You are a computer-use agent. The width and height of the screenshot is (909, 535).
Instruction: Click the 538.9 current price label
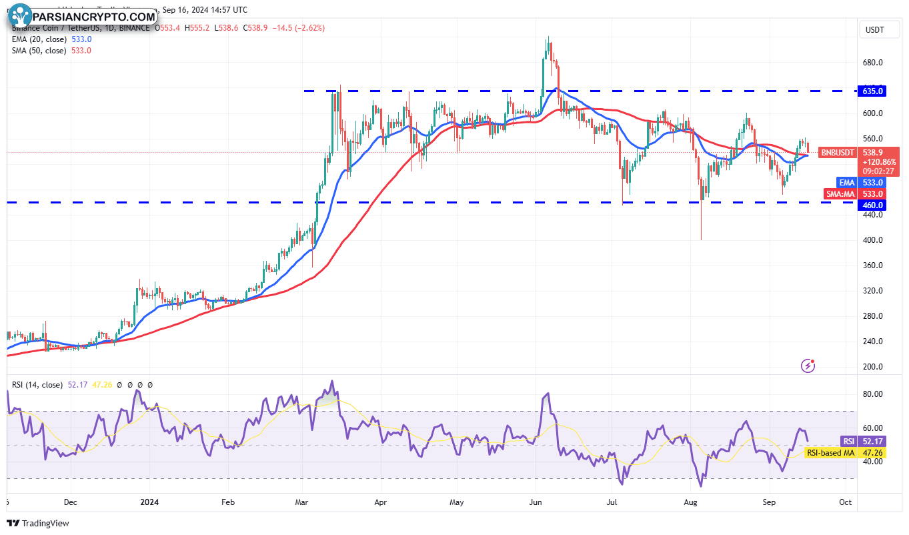[872, 152]
